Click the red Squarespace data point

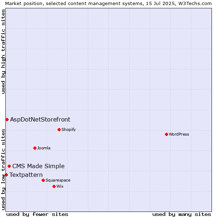coord(43,180)
